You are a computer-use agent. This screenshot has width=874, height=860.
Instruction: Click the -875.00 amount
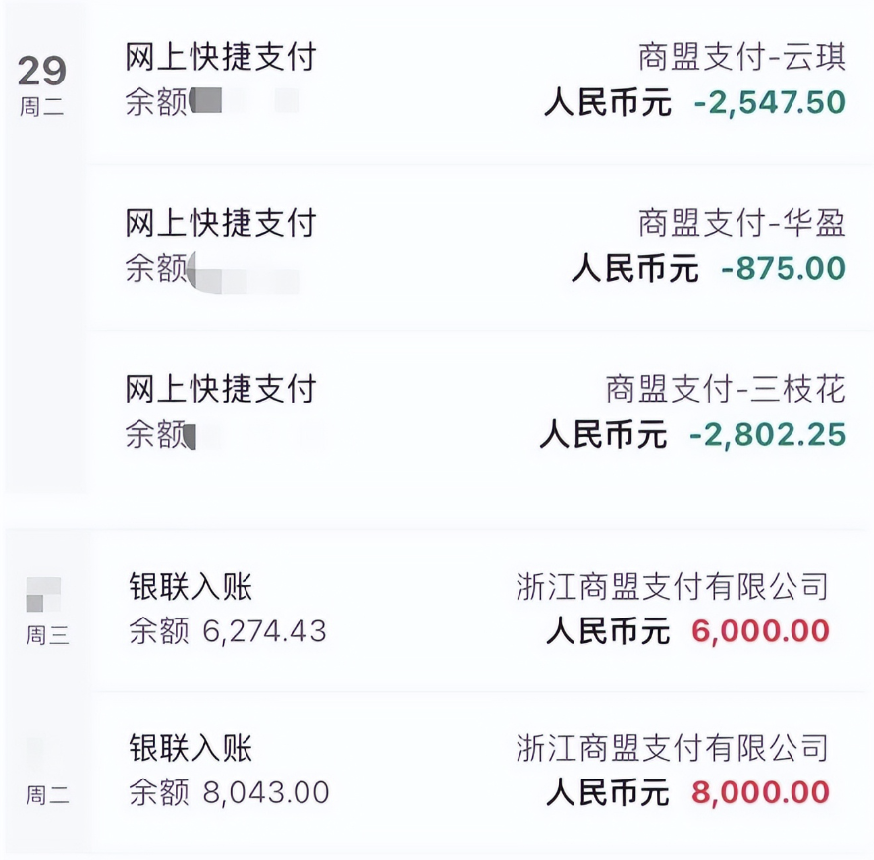783,268
